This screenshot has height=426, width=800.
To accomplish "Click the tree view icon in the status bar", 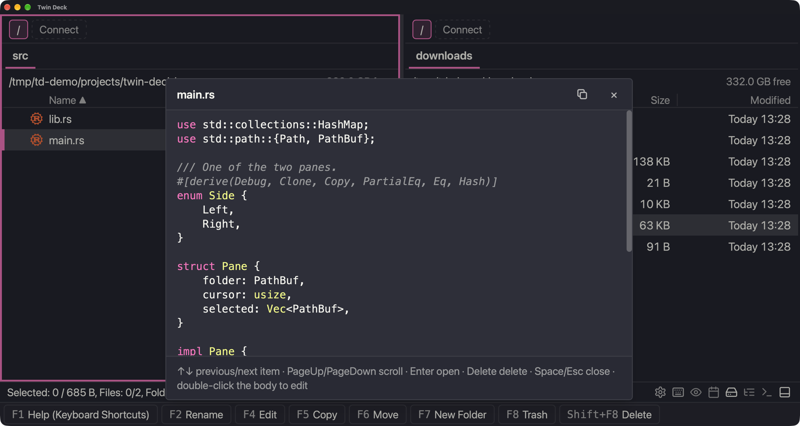I will [x=749, y=392].
